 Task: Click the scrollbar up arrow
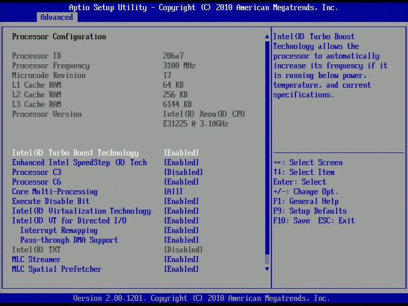click(x=267, y=37)
